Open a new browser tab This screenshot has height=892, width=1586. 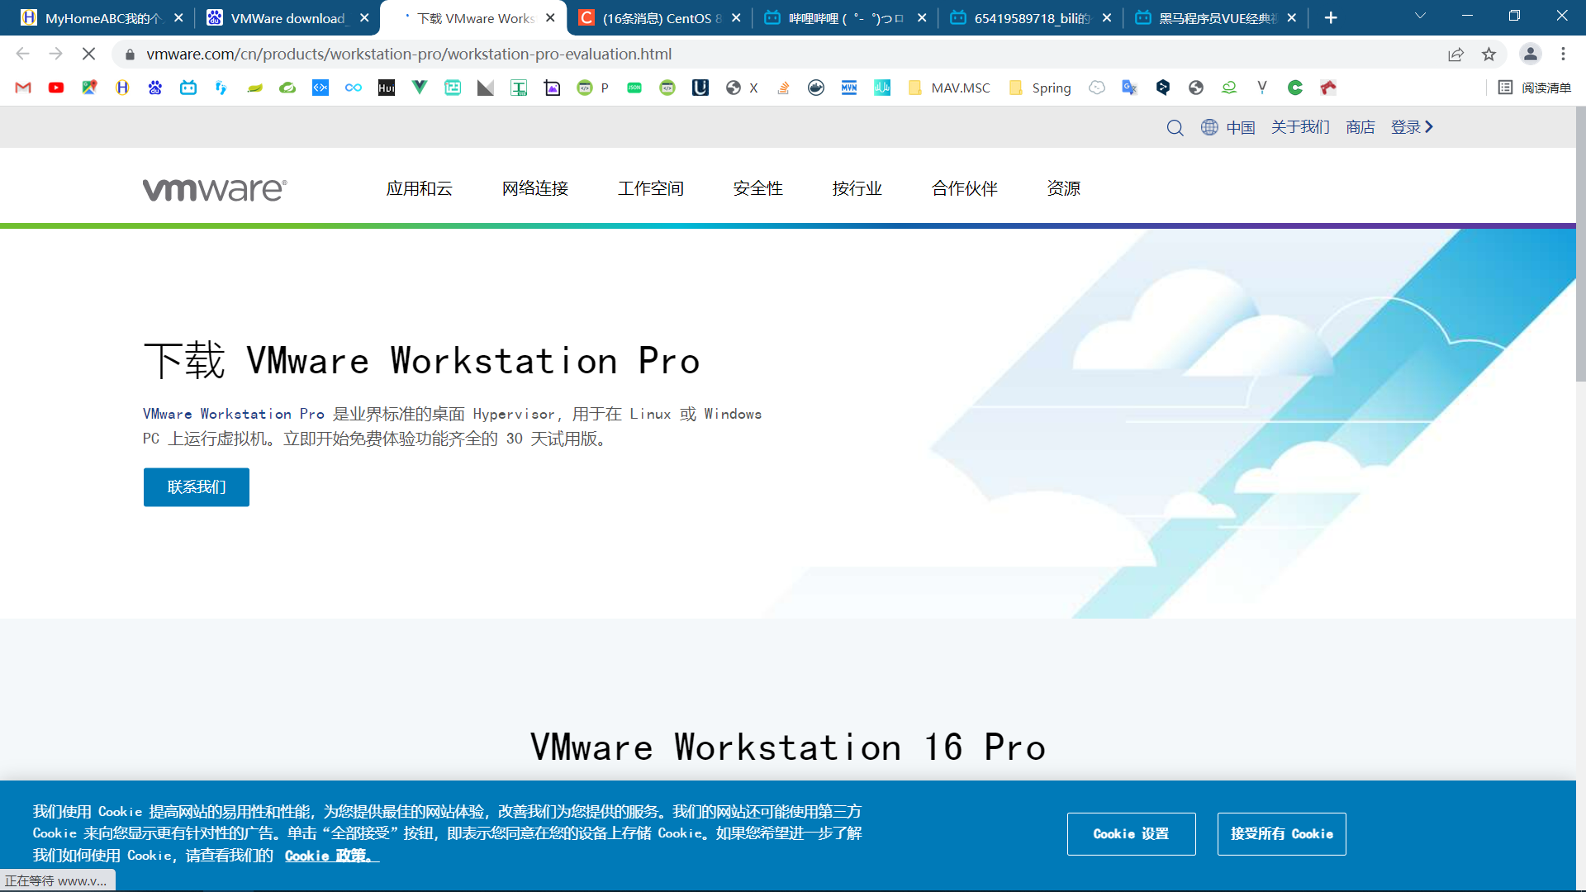tap(1330, 18)
